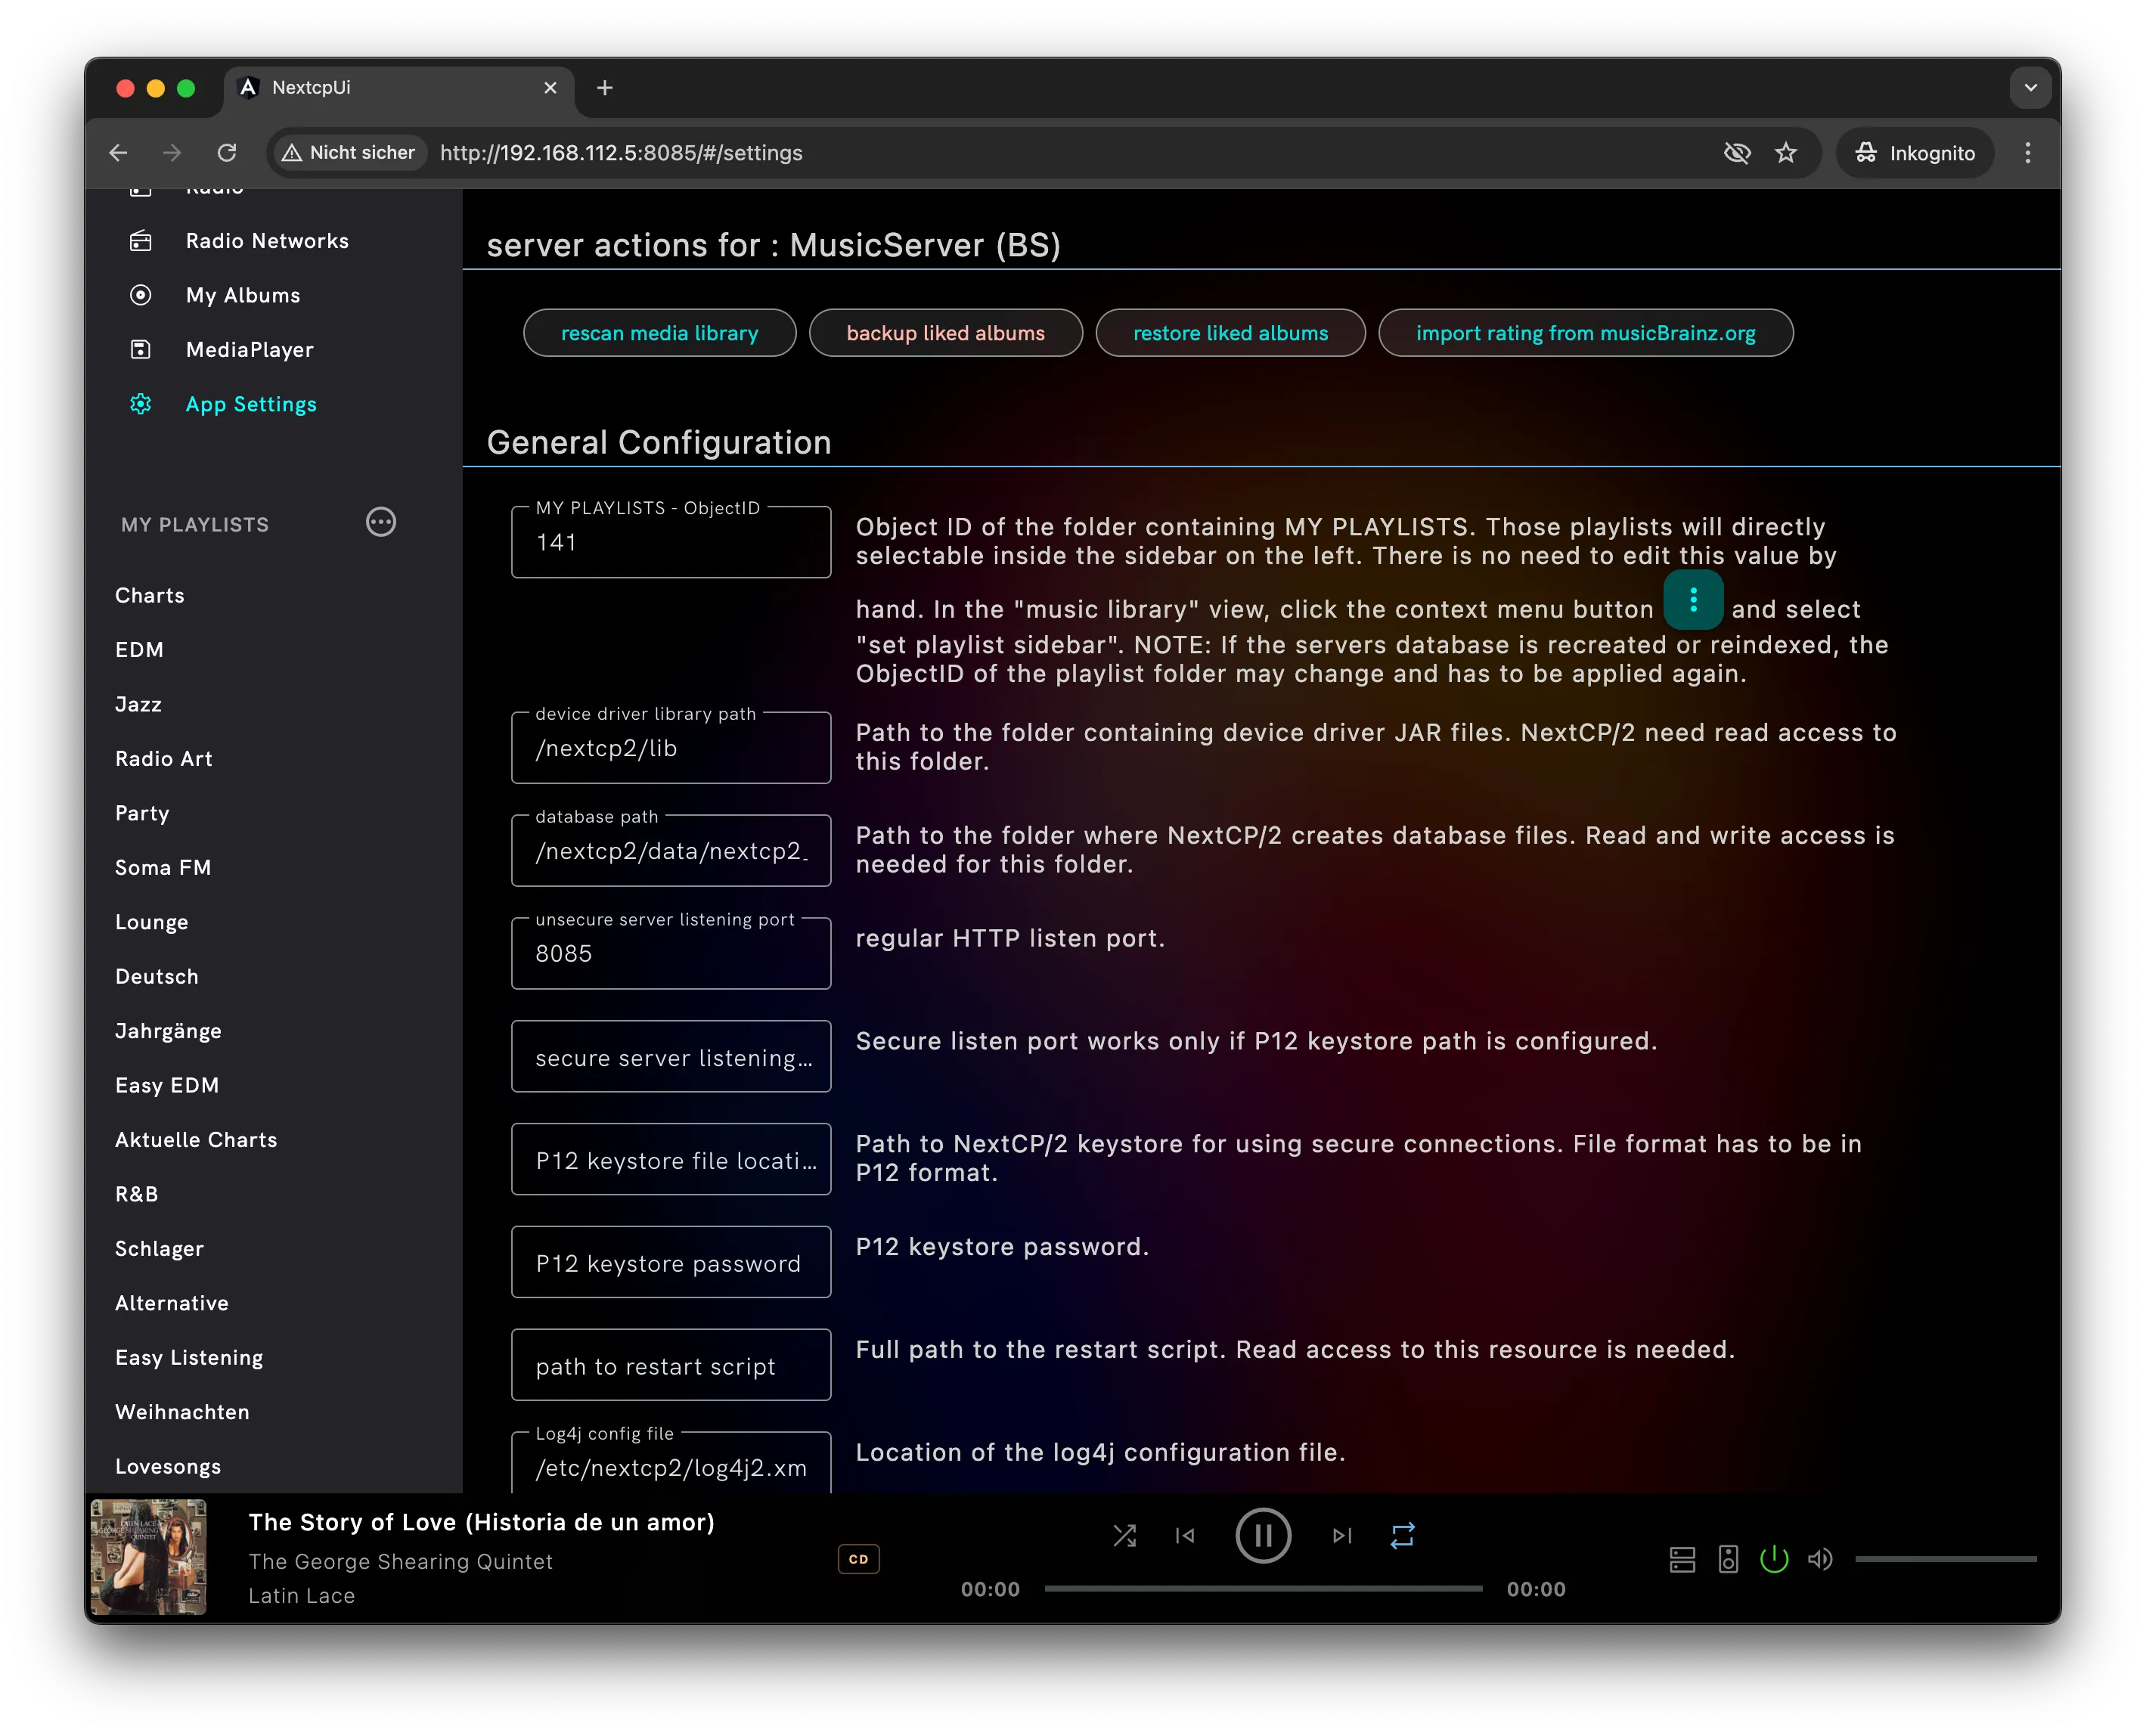
Task: Open the Schlager playlist
Action: (x=159, y=1249)
